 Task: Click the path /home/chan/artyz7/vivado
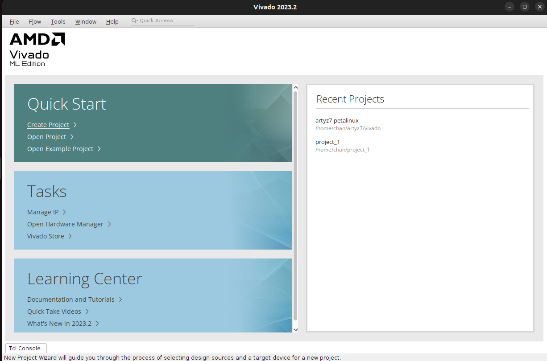(x=348, y=128)
